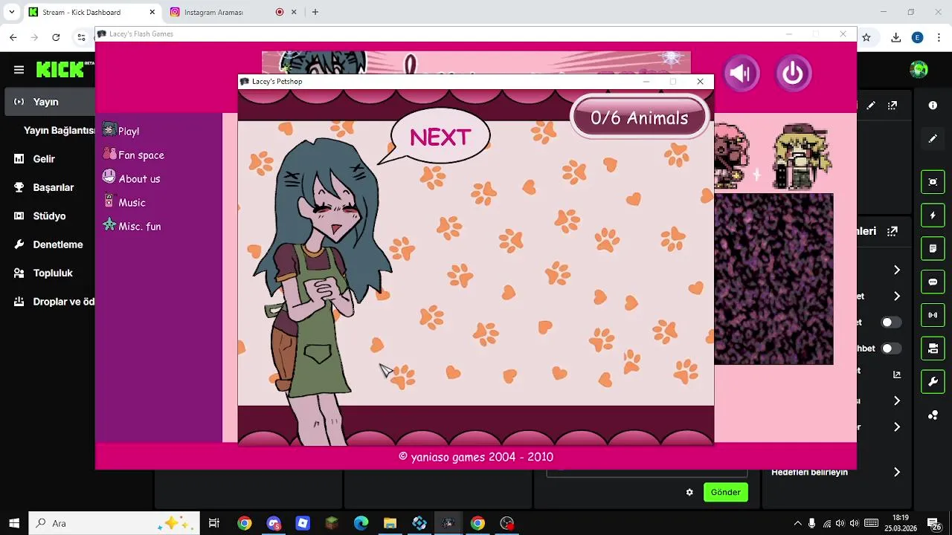952x535 pixels.
Task: Click the info icon in Kick's right rail
Action: 933,106
